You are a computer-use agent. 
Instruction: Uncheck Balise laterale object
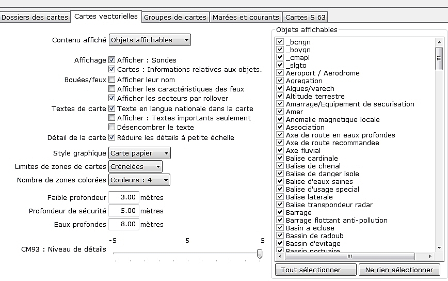click(x=280, y=197)
